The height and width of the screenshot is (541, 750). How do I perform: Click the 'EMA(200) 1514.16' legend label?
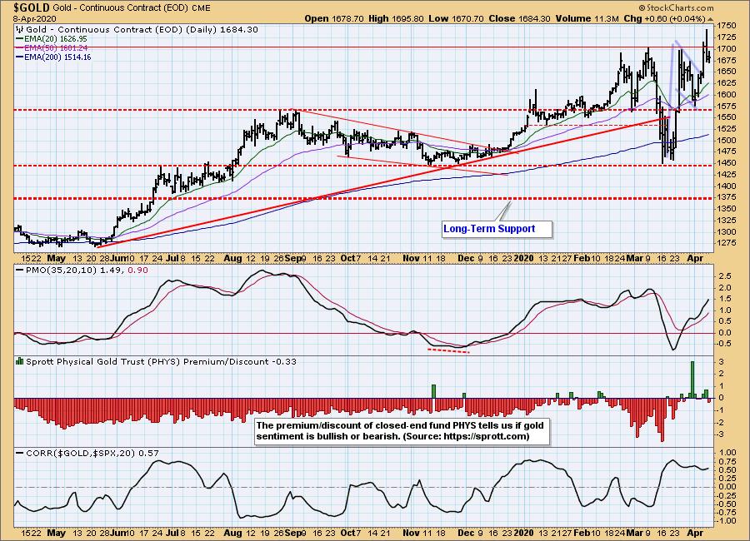57,57
